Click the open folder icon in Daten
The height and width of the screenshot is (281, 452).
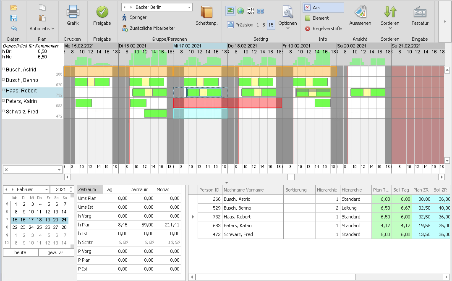click(x=13, y=8)
